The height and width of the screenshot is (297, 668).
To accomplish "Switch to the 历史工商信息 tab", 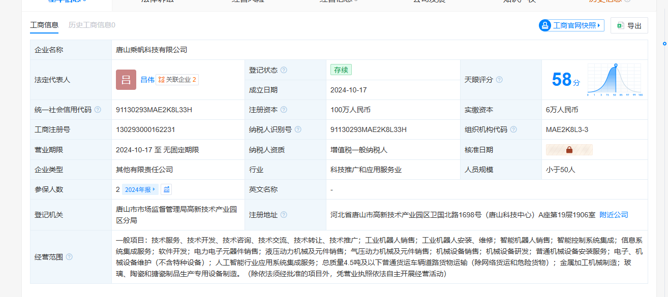I will [92, 25].
